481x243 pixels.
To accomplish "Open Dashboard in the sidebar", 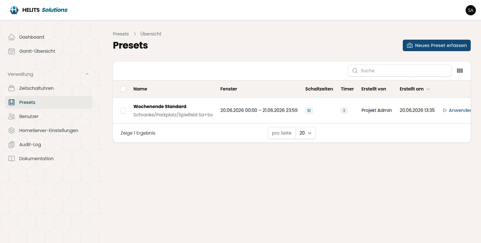I will (49, 37).
